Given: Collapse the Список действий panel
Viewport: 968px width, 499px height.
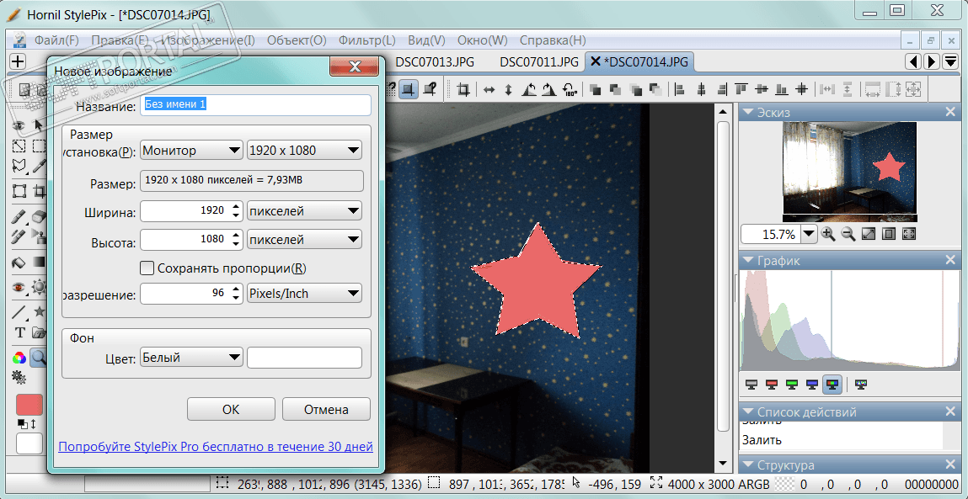Looking at the screenshot, I should (x=750, y=412).
